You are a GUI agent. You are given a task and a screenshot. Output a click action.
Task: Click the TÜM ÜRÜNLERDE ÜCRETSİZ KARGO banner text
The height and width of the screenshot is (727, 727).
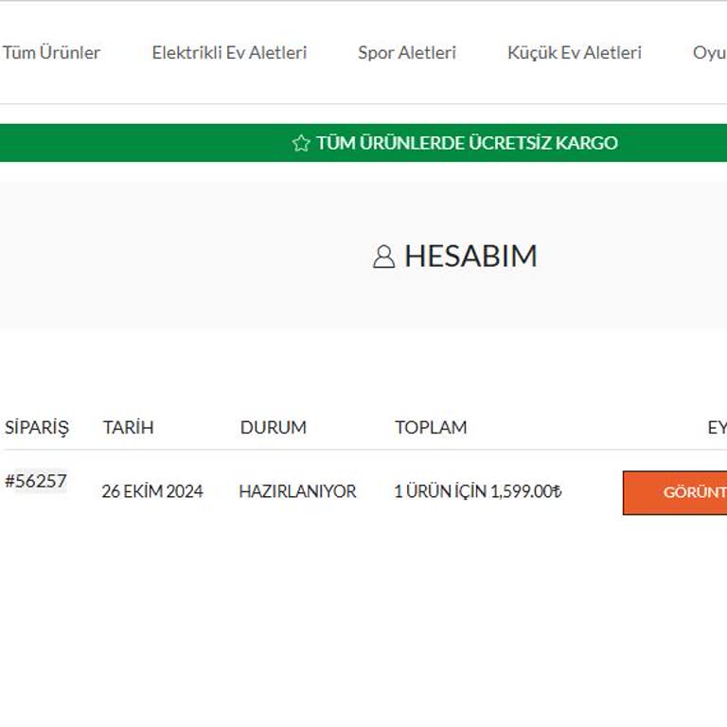tap(468, 143)
